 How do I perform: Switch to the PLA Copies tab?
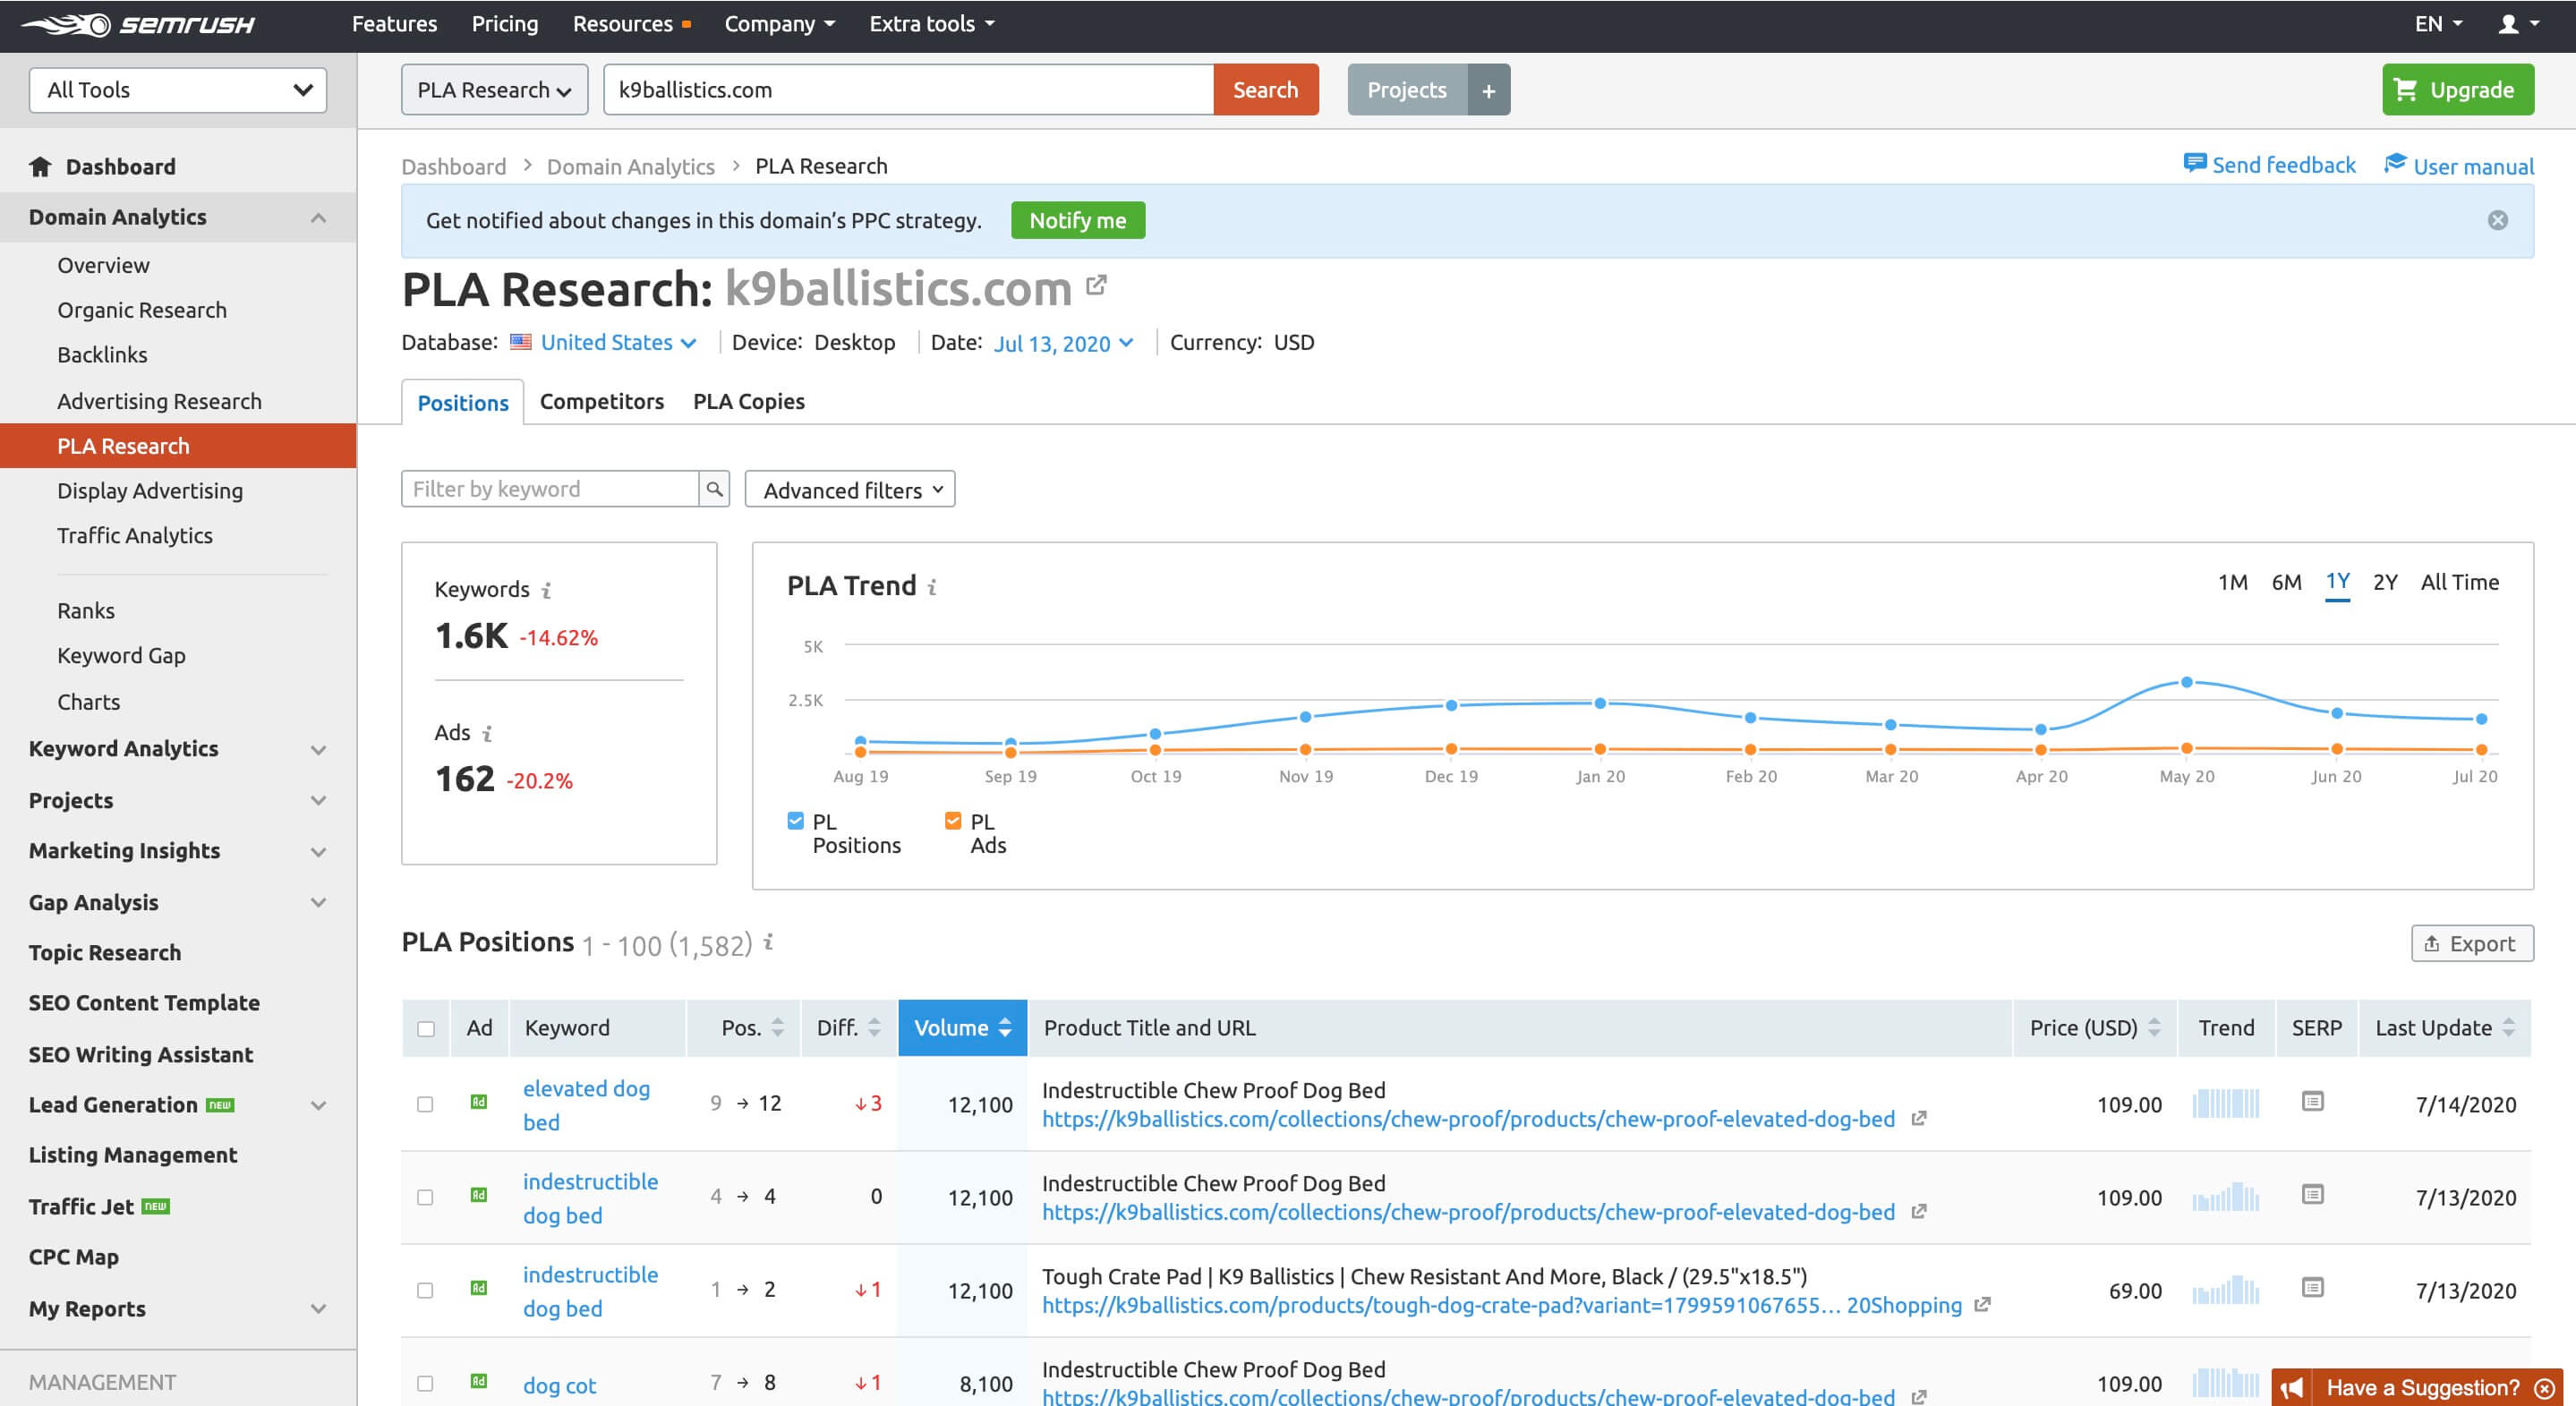click(749, 401)
